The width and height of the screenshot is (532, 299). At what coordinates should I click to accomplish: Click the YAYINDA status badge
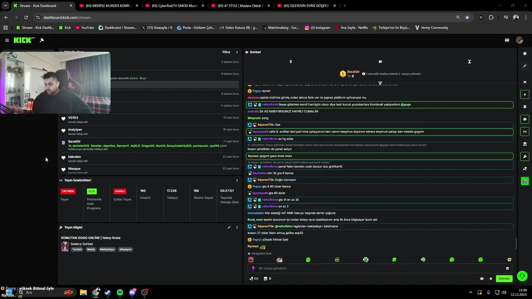[68, 191]
